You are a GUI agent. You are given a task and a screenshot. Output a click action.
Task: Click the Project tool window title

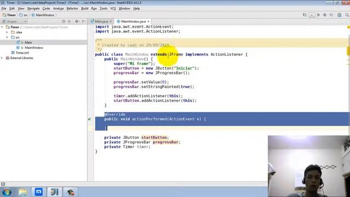coord(12,21)
